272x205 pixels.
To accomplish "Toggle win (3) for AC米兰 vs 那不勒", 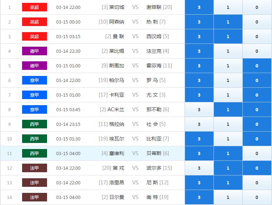I will [199, 109].
